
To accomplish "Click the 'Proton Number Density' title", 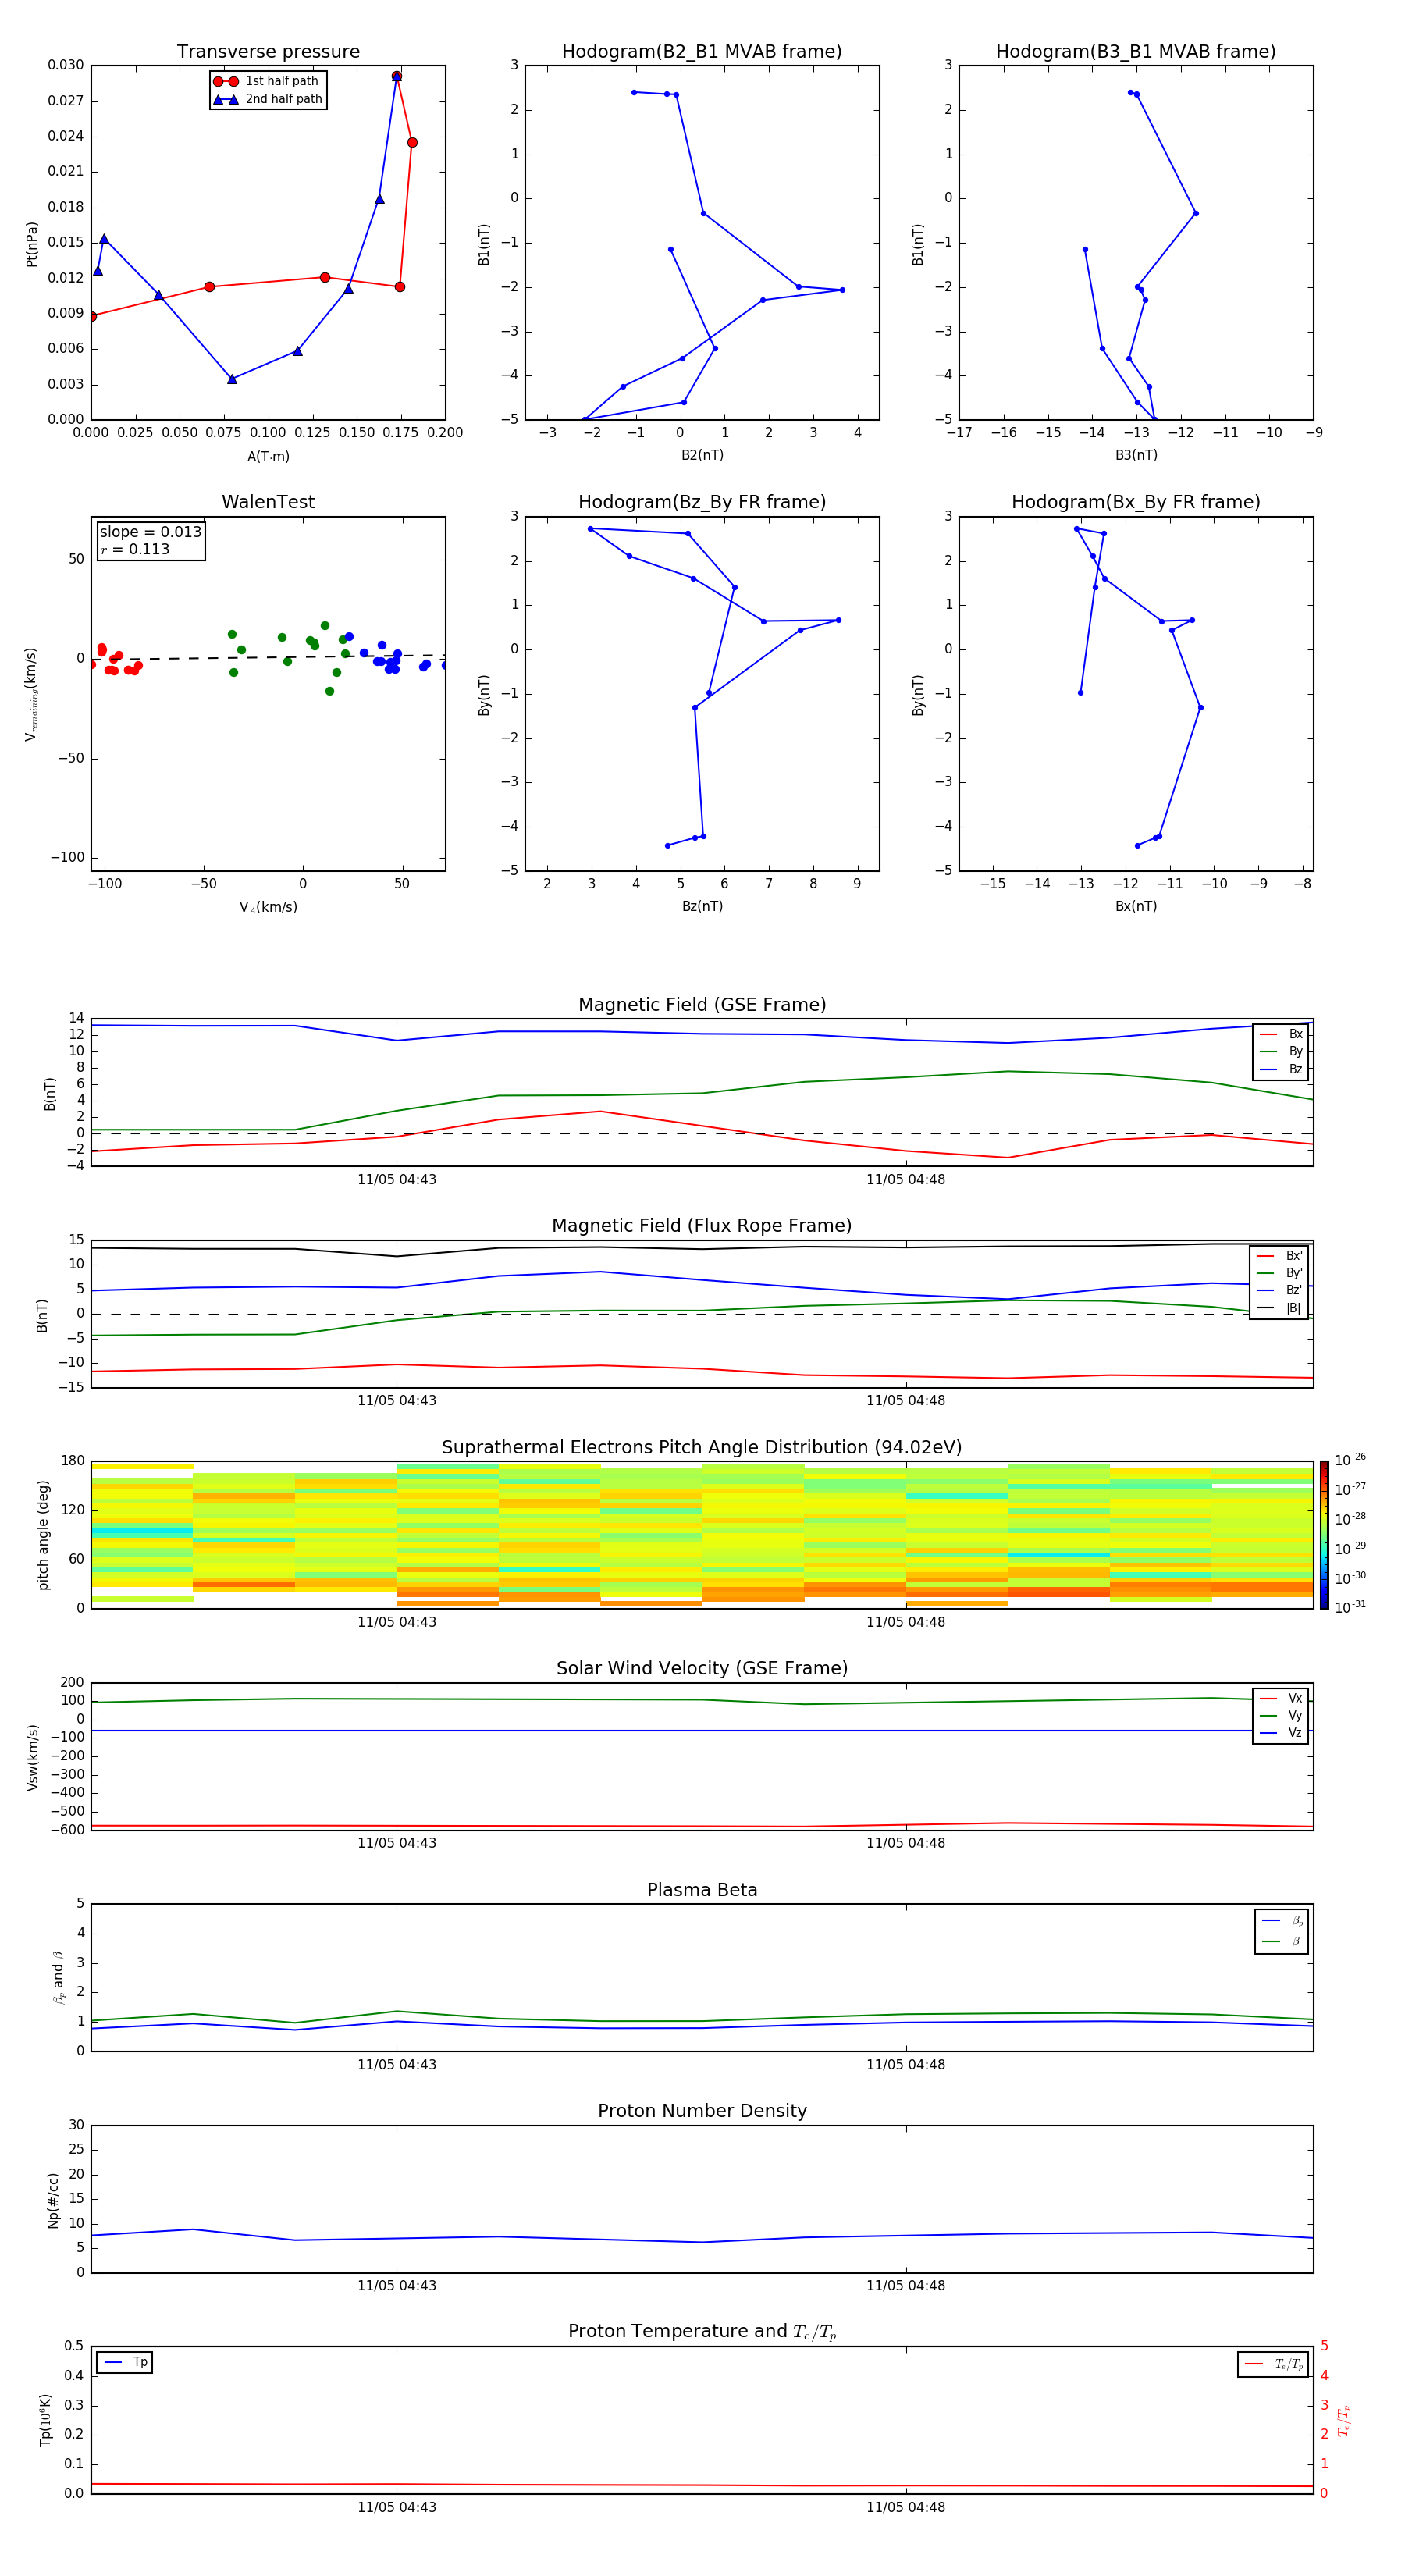I will 702,2111.
